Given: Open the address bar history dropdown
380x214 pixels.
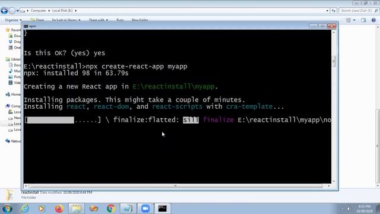Looking at the screenshot, I should (x=327, y=11).
